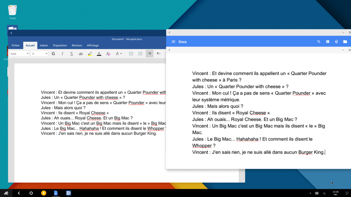
Task: Click misspelled word Hahahaha in Docs
Action: tap(247, 139)
